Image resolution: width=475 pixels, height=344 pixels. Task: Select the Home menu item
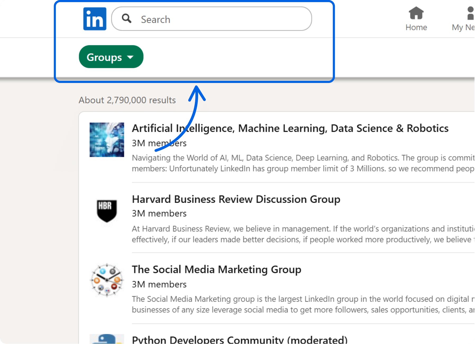[416, 27]
